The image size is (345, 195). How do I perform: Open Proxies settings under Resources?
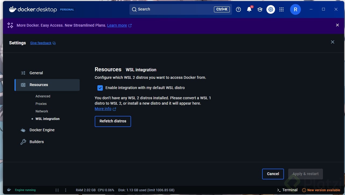41,104
